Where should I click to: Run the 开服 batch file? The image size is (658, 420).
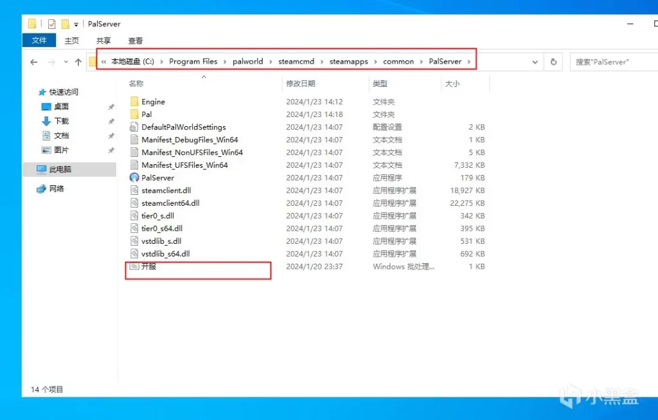click(x=148, y=266)
